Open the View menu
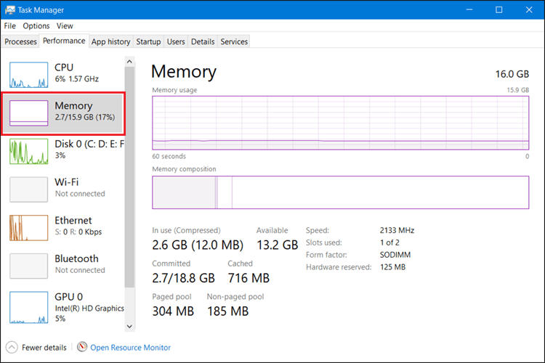The image size is (545, 363). click(x=65, y=26)
